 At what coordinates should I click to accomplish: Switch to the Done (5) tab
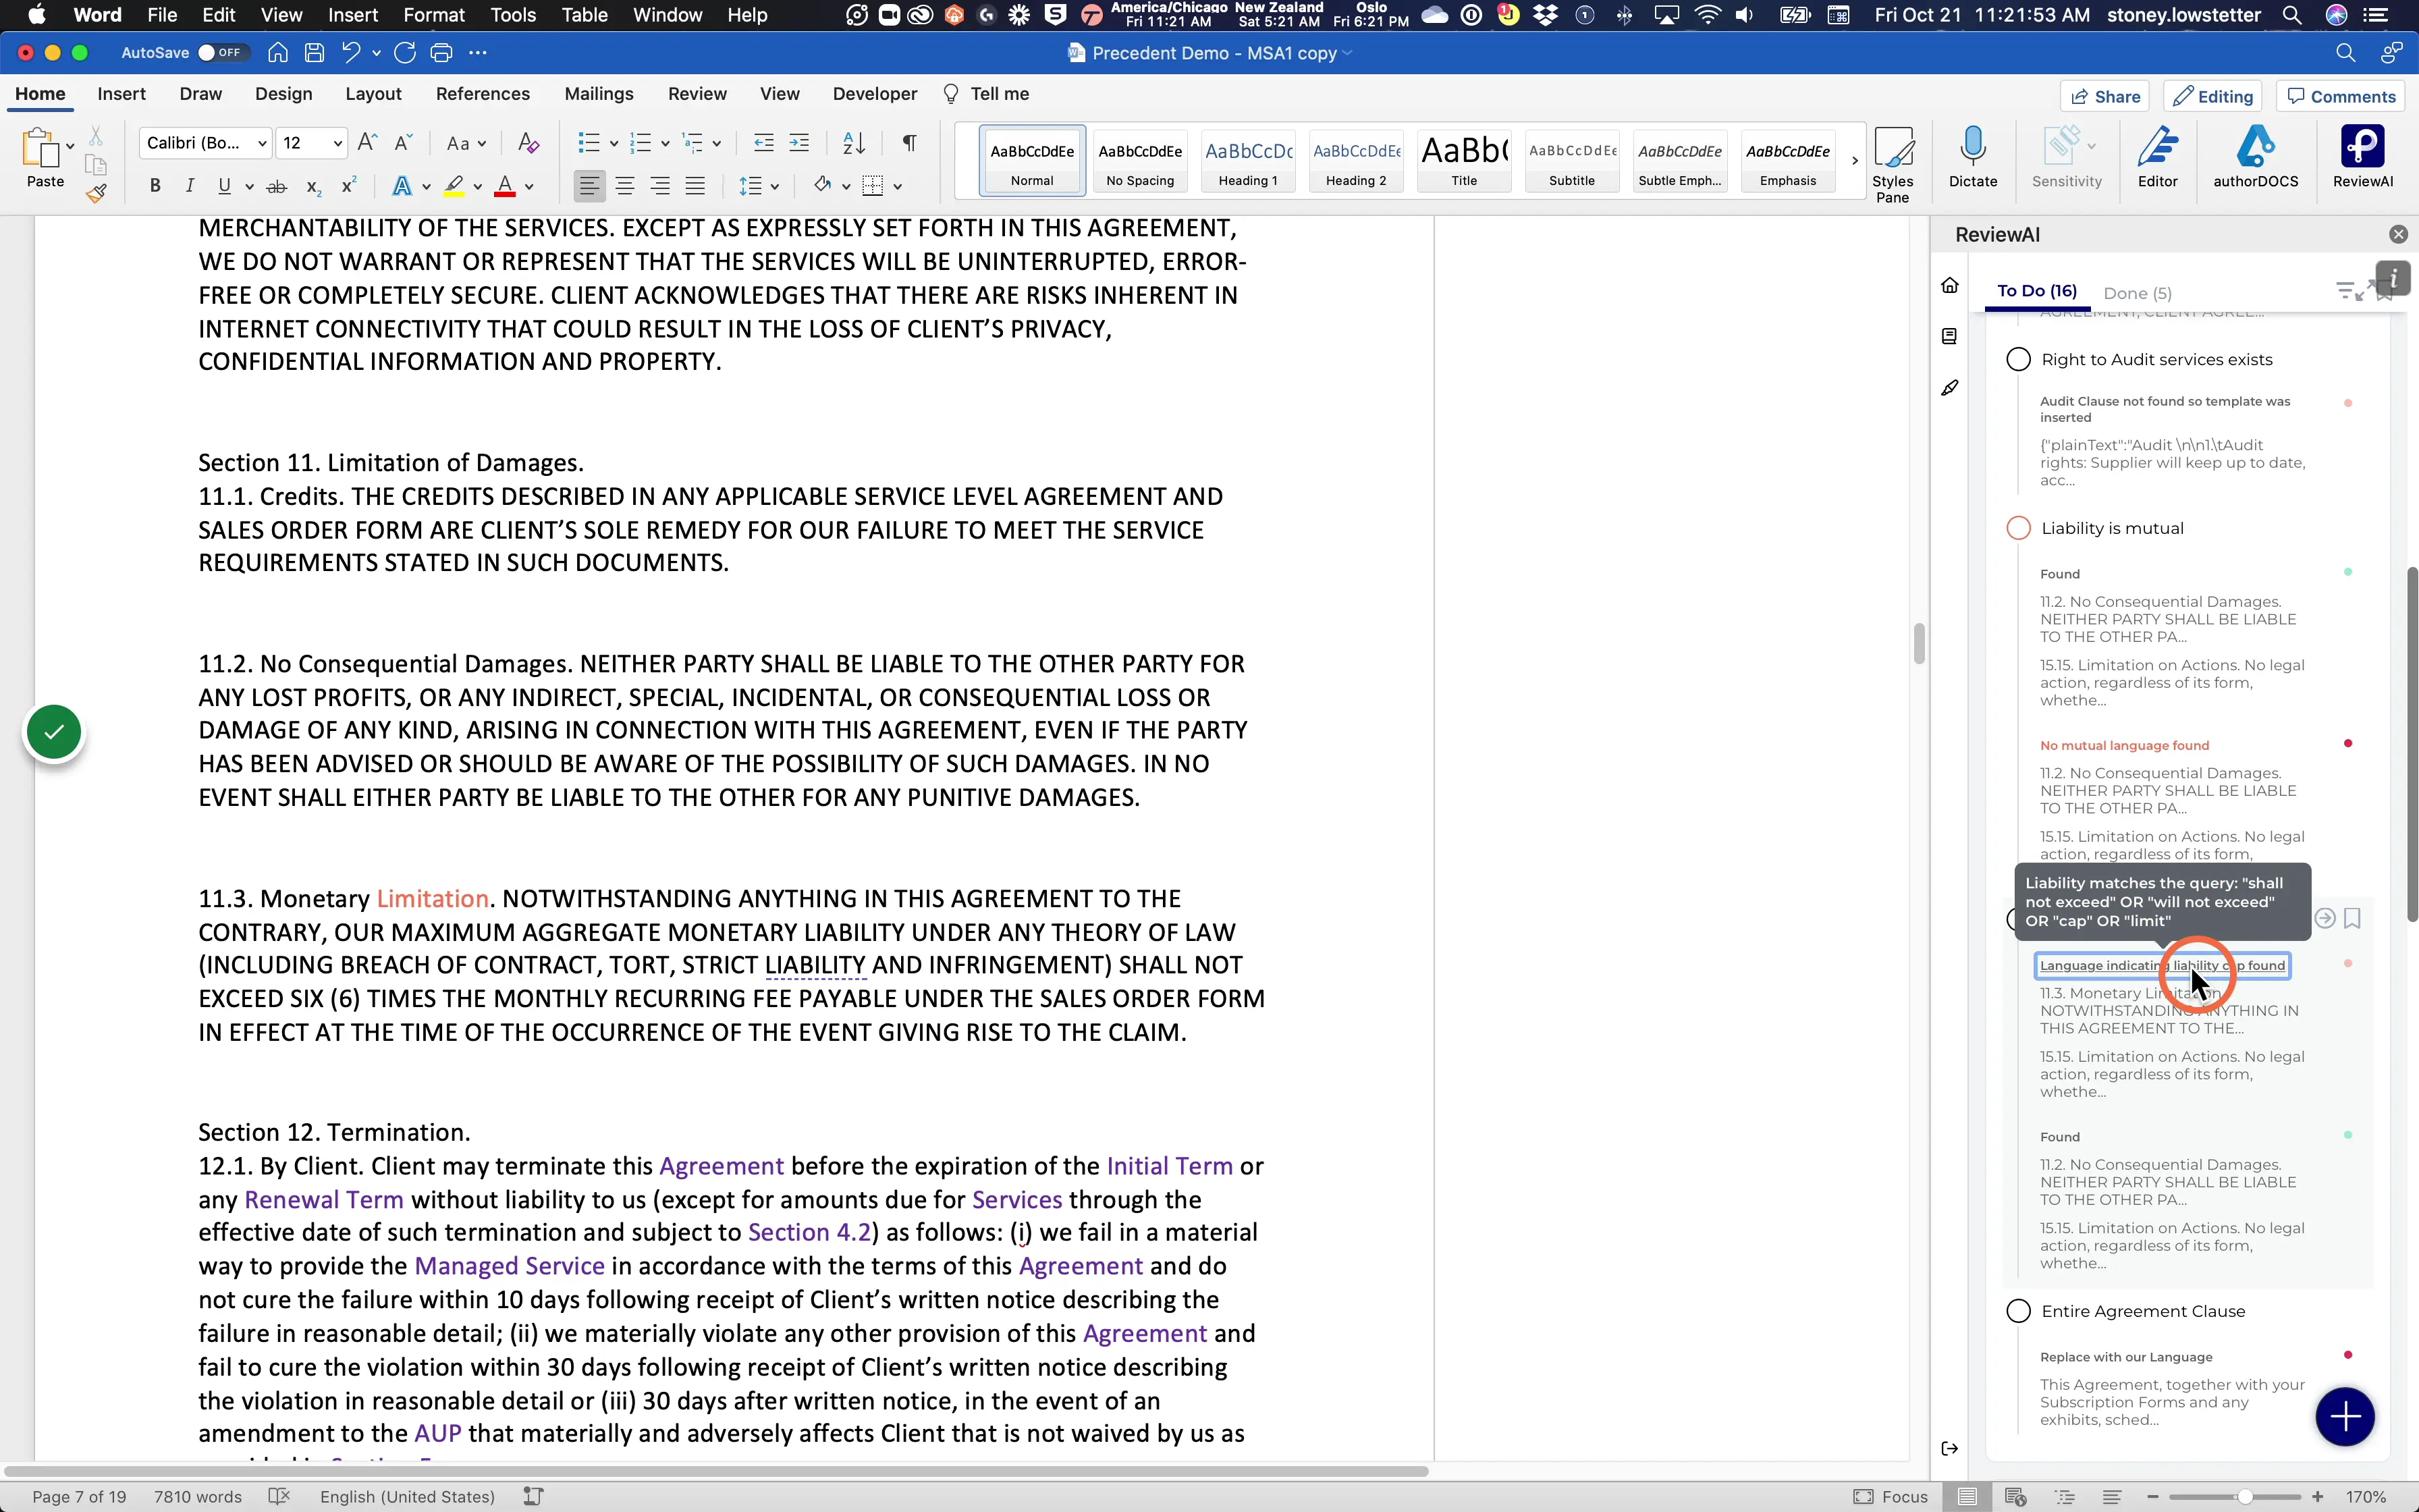[2137, 293]
